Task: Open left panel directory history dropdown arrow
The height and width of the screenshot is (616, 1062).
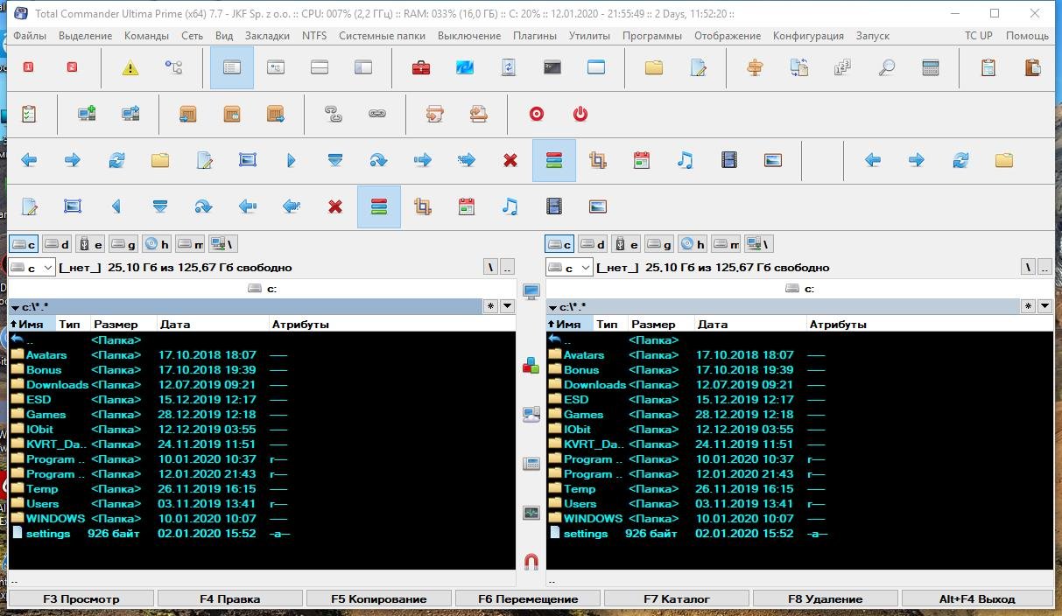Action: pos(507,306)
